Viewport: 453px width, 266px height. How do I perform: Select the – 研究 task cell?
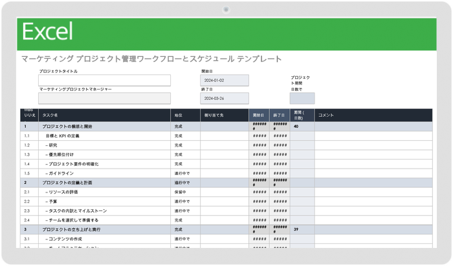coord(104,145)
